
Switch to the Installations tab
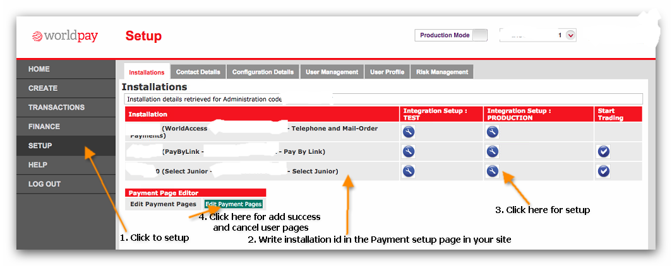coord(147,72)
